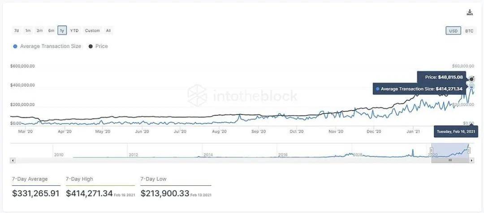The height and width of the screenshot is (213, 484).
Task: Switch currency display to BTC
Action: pos(469,31)
